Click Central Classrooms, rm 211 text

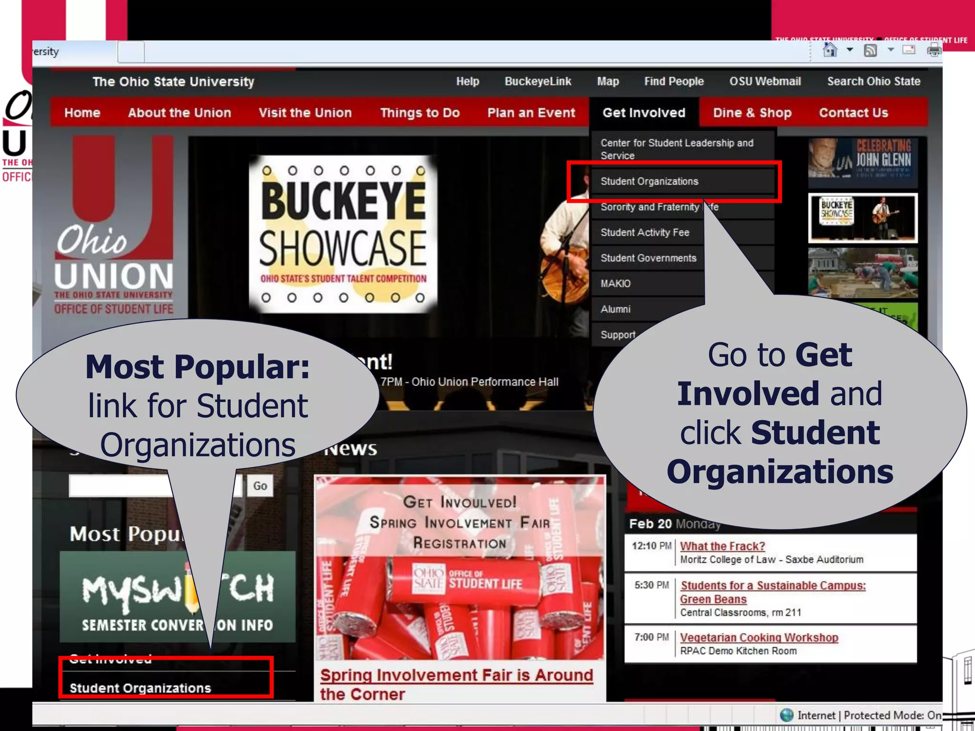pos(741,612)
